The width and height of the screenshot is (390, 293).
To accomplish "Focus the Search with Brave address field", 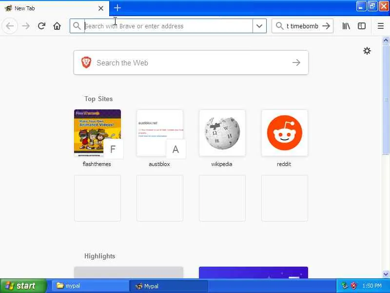I will [x=168, y=26].
